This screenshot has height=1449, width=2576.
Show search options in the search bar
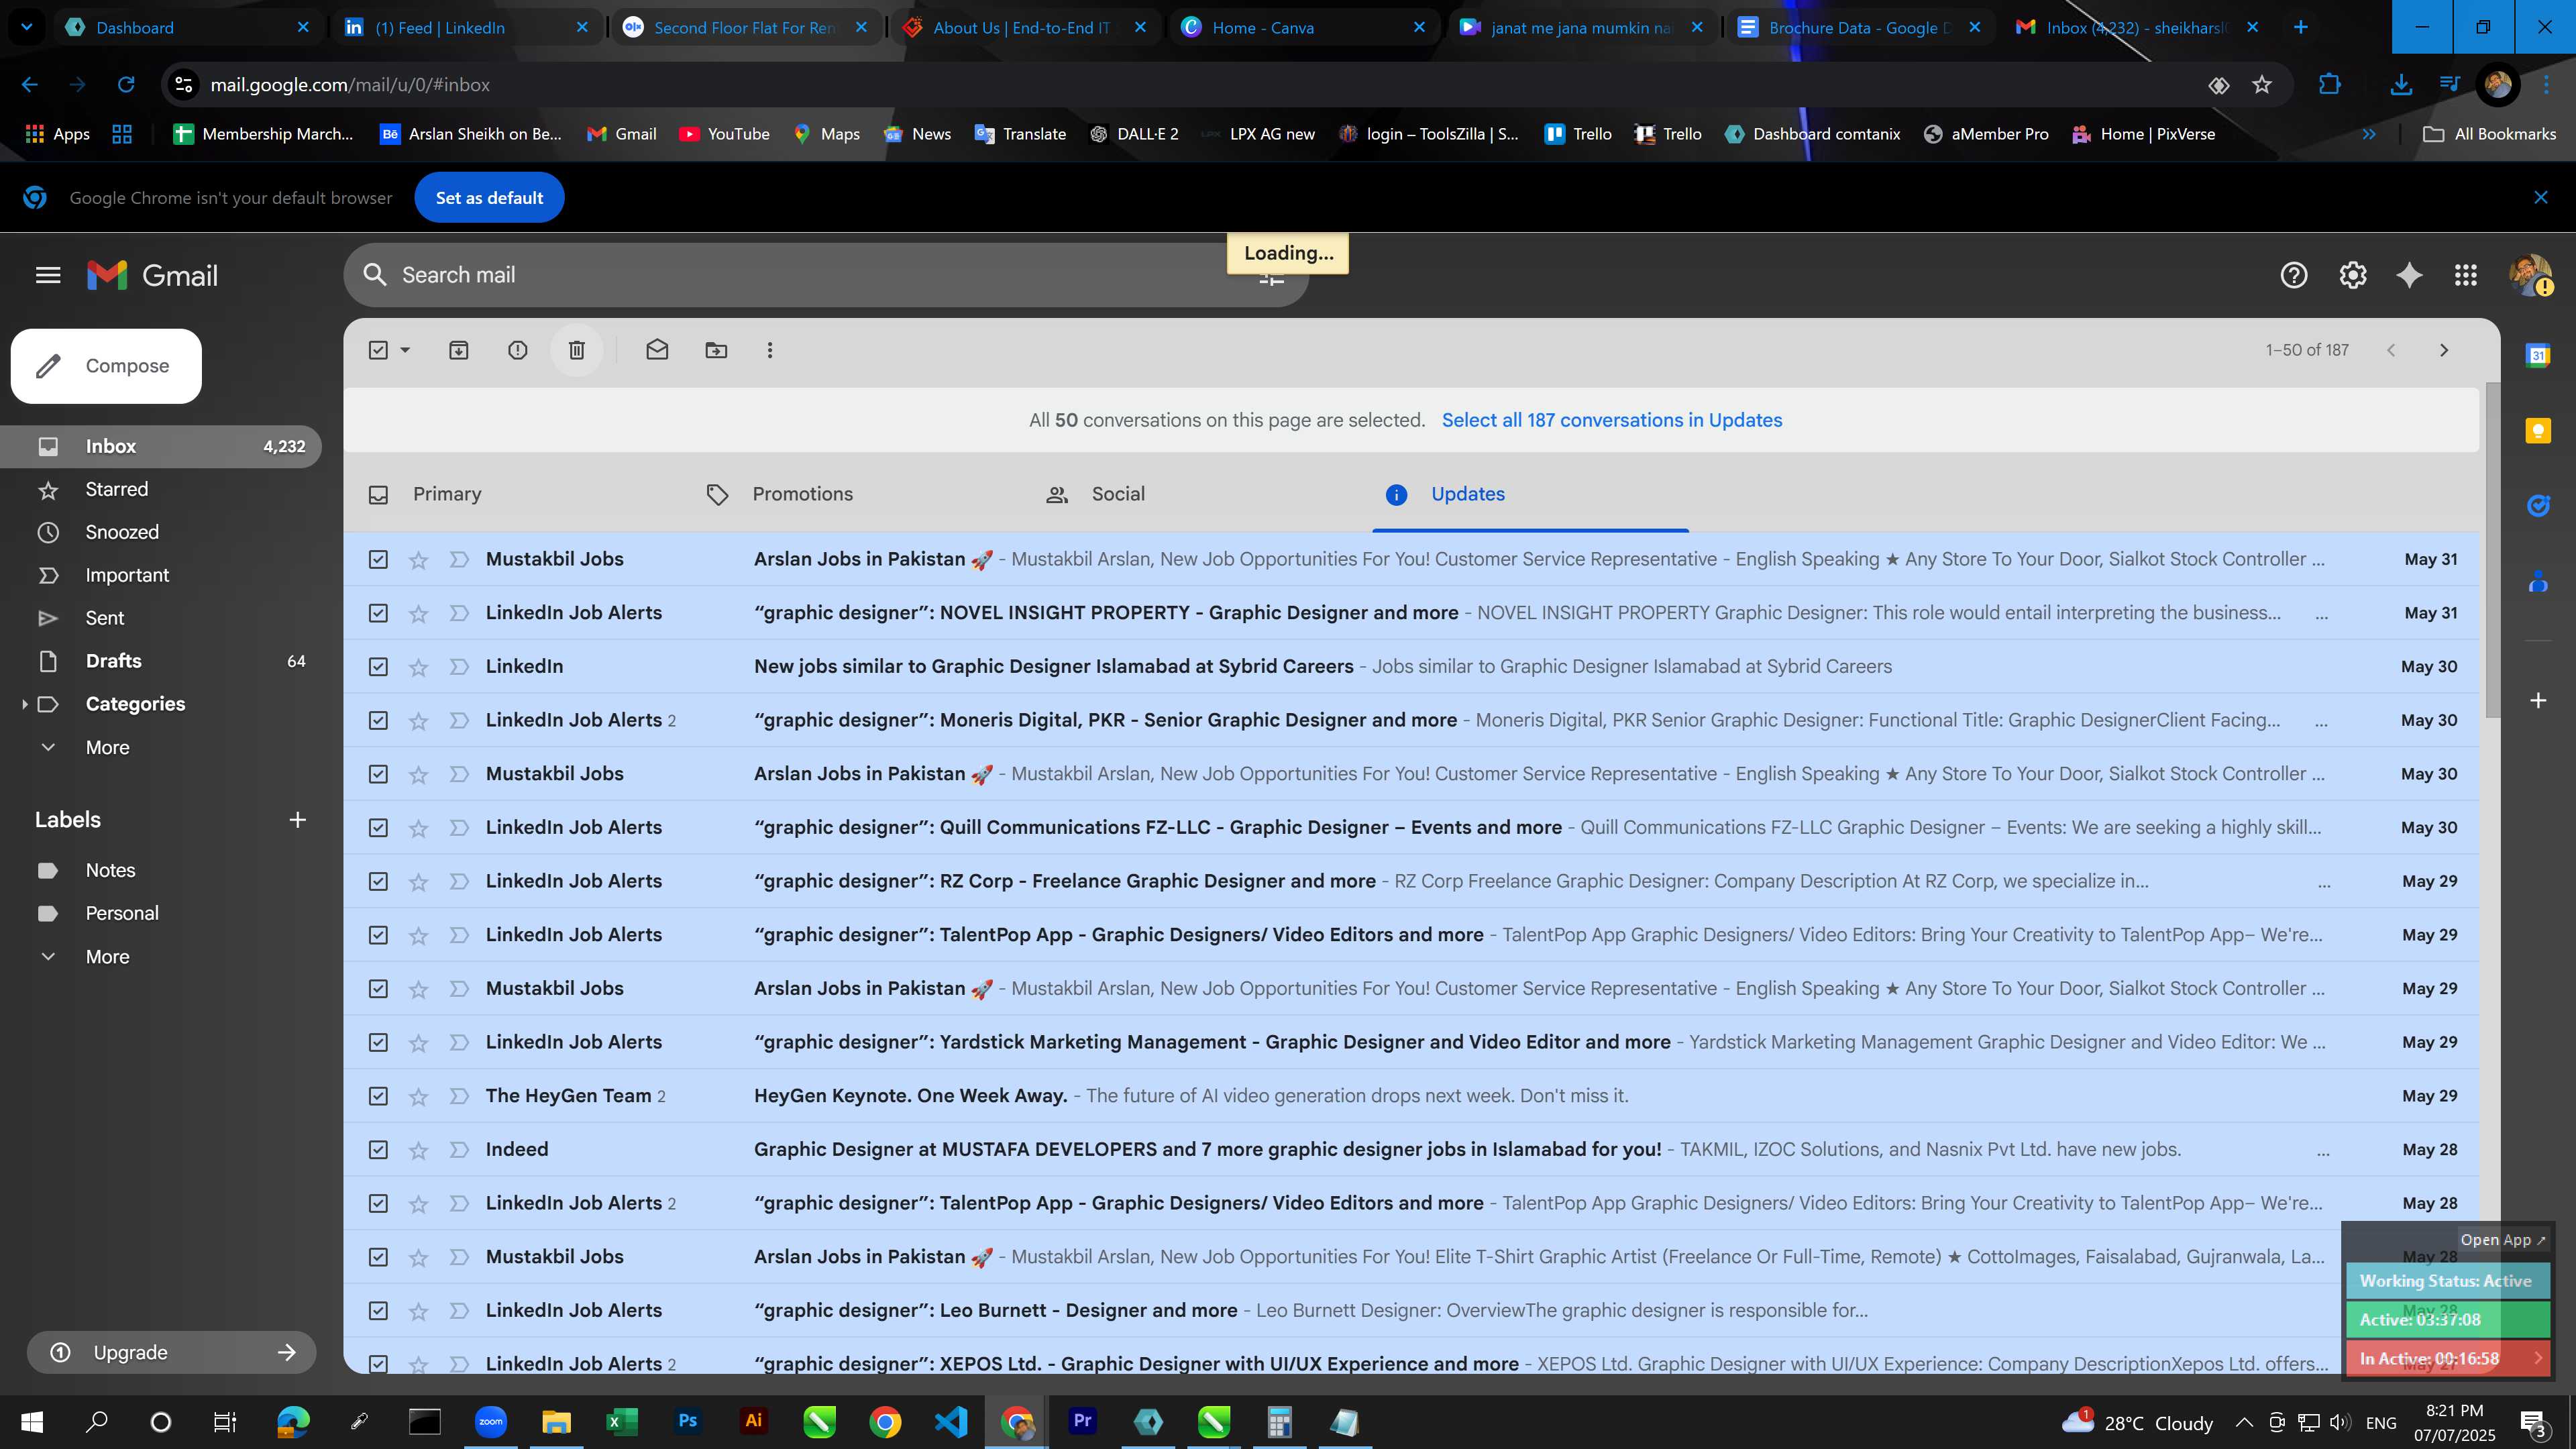coord(1271,280)
